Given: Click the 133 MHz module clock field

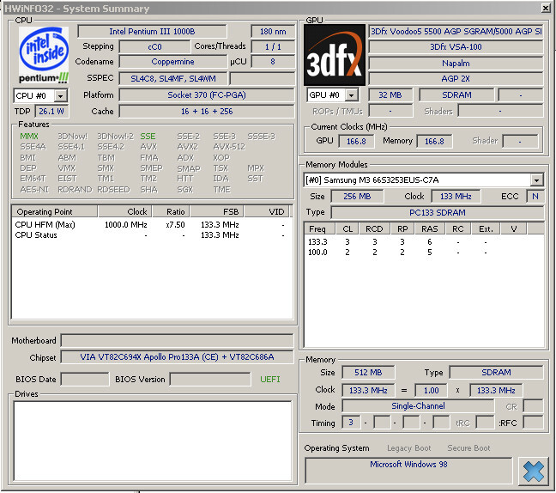Looking at the screenshot, I should (456, 197).
